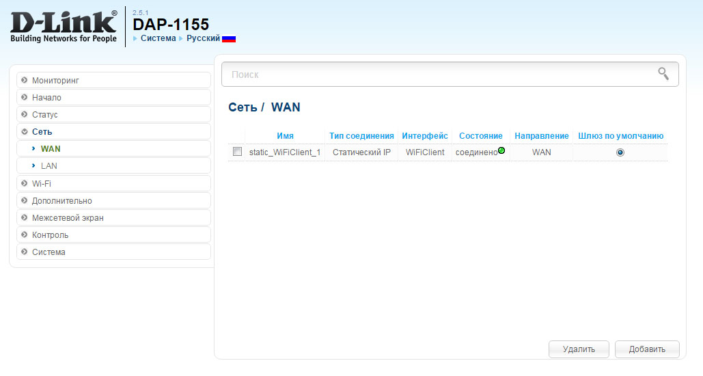
Task: Select the default gateway radio button
Action: [620, 152]
